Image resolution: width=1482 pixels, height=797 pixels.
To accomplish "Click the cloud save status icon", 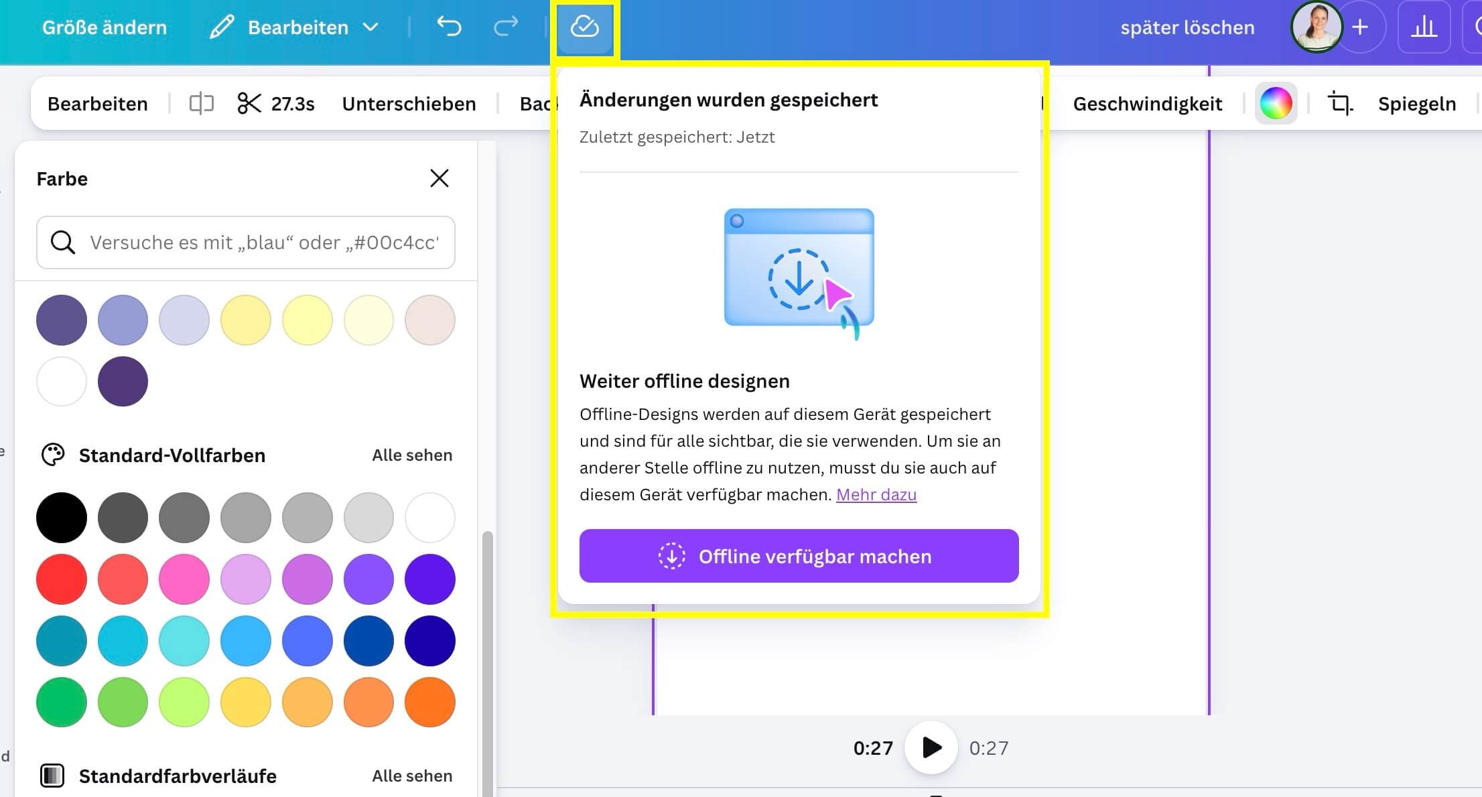I will pyautogui.click(x=584, y=27).
